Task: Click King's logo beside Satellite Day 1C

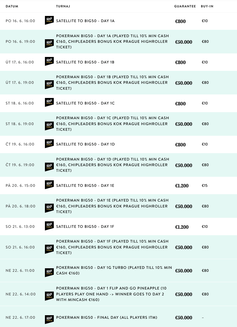Action: (49, 102)
